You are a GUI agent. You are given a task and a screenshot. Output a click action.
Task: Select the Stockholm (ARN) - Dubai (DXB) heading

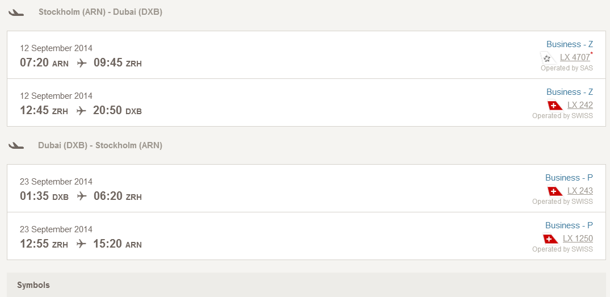coord(100,12)
